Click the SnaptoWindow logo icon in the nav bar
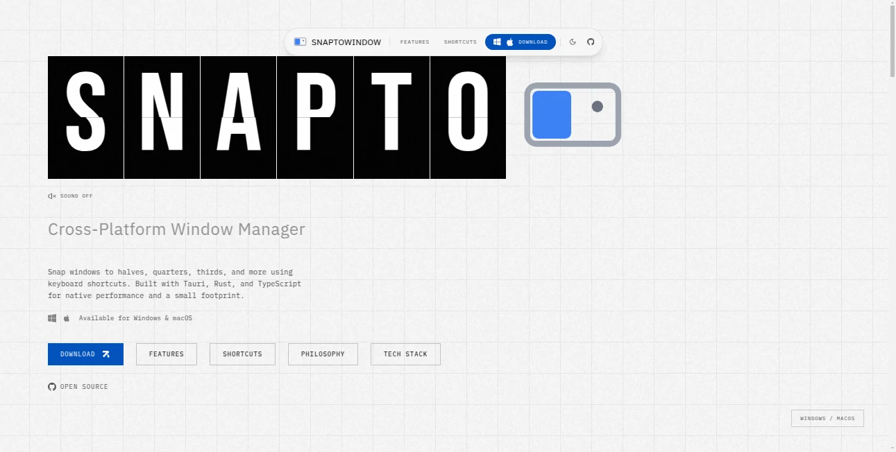Screen dimensions: 896x452 click(299, 42)
